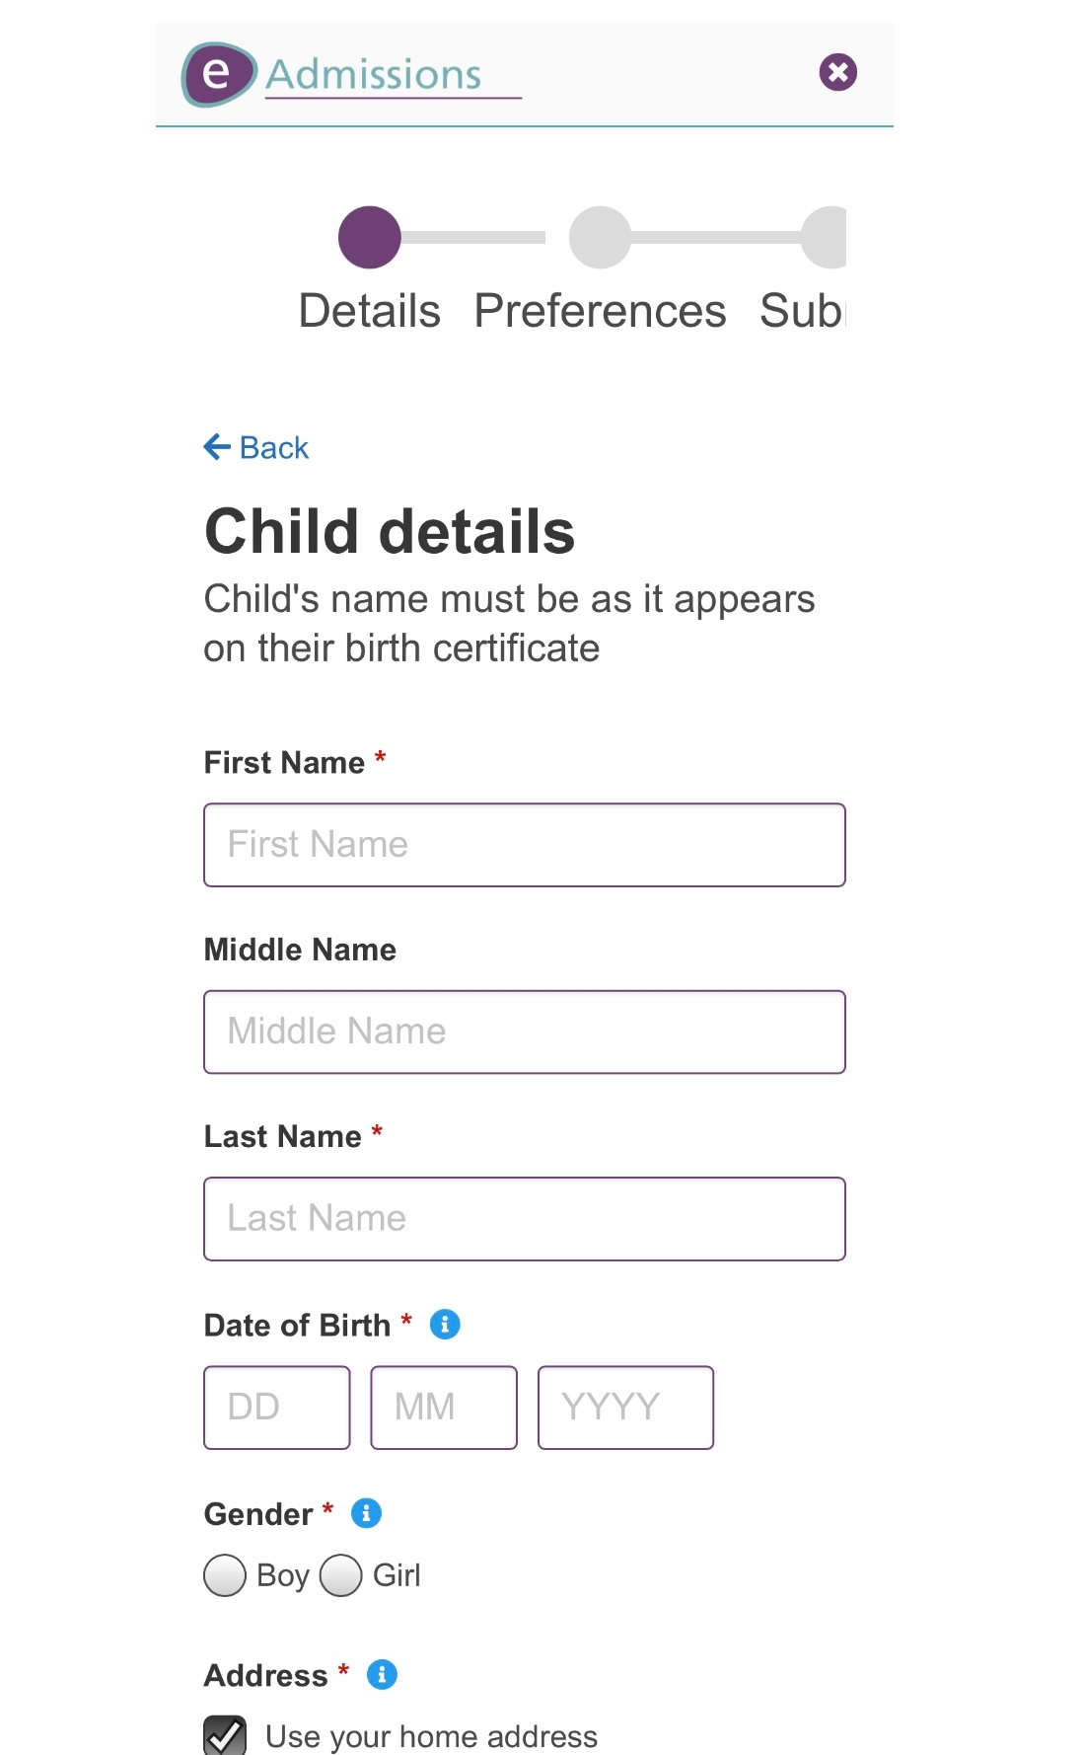Image resolution: width=1084 pixels, height=1755 pixels.
Task: Click the Back arrow icon
Action: pos(217,447)
